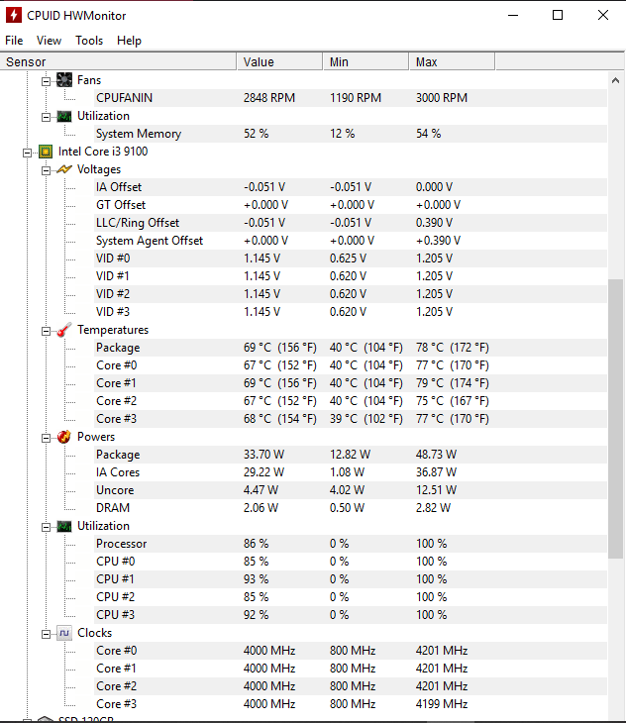Select the Processor utilization row

(351, 544)
